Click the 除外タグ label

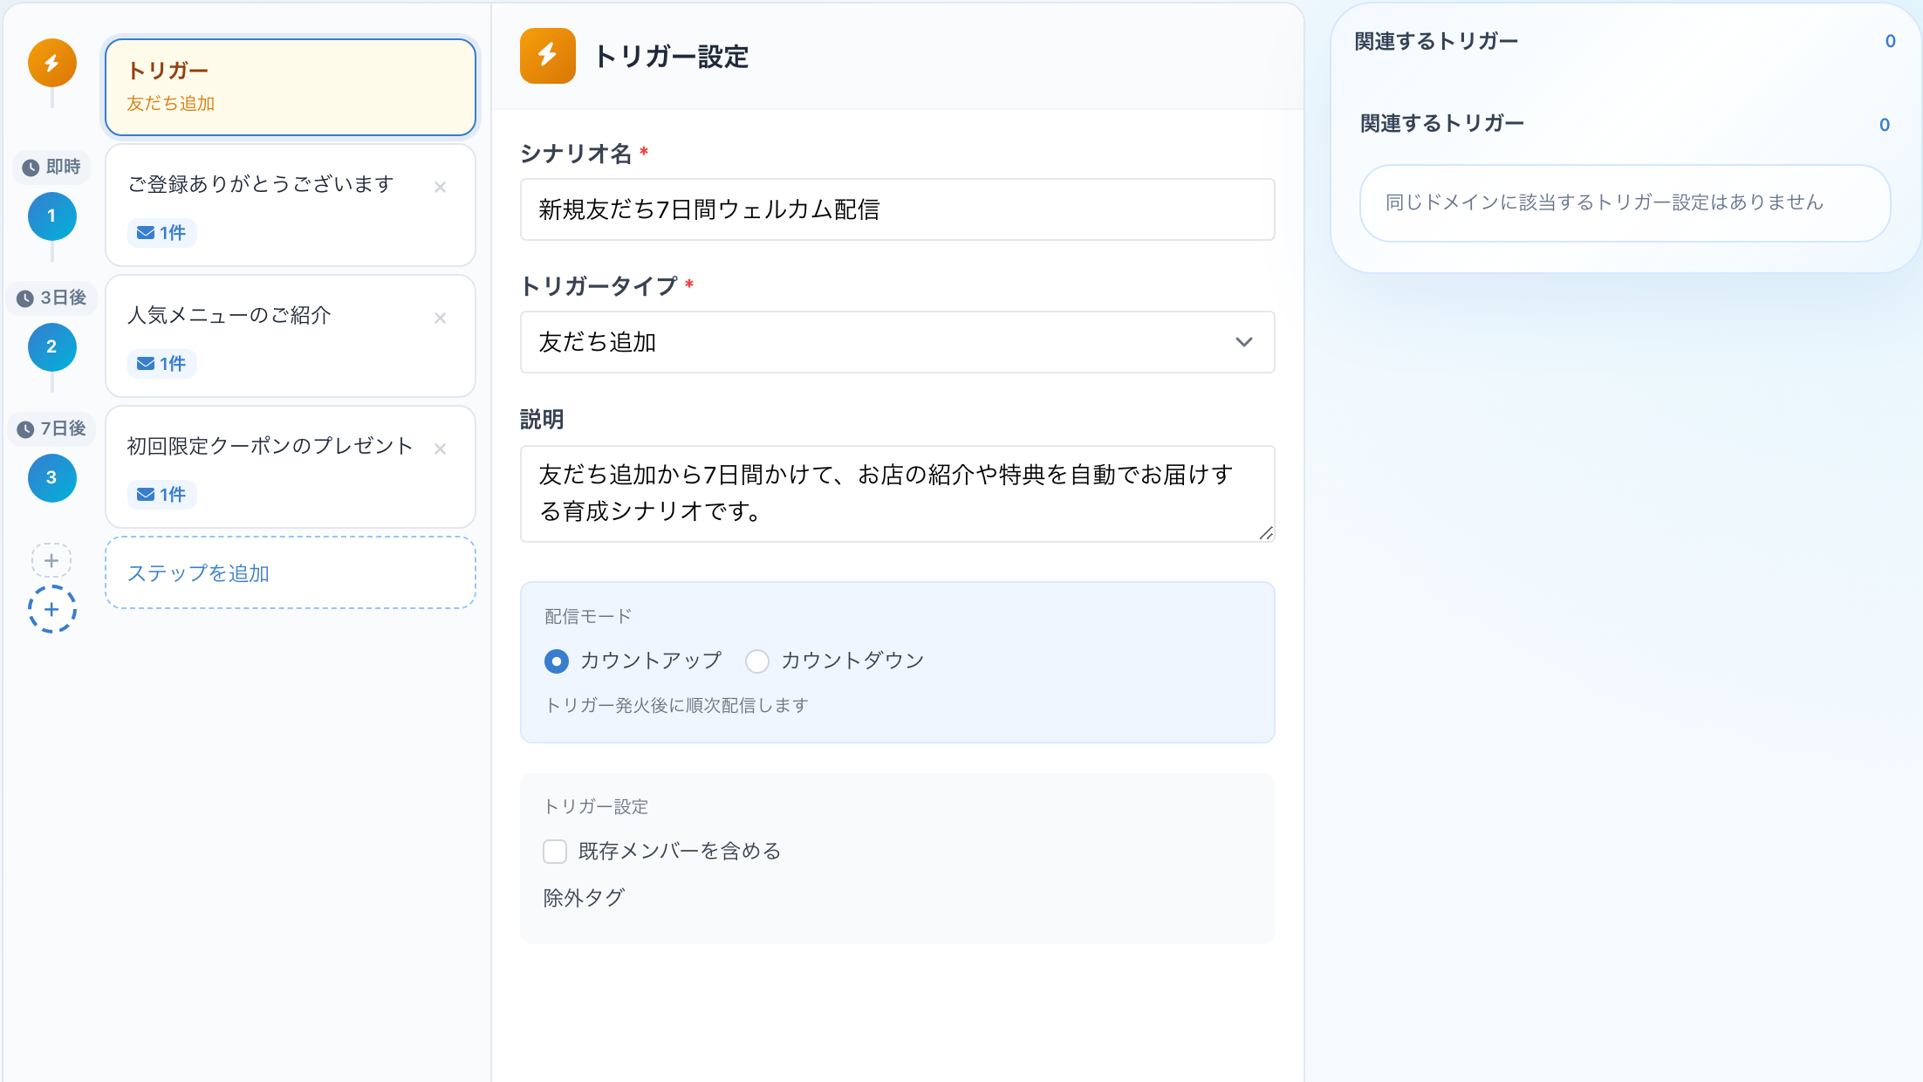point(584,898)
